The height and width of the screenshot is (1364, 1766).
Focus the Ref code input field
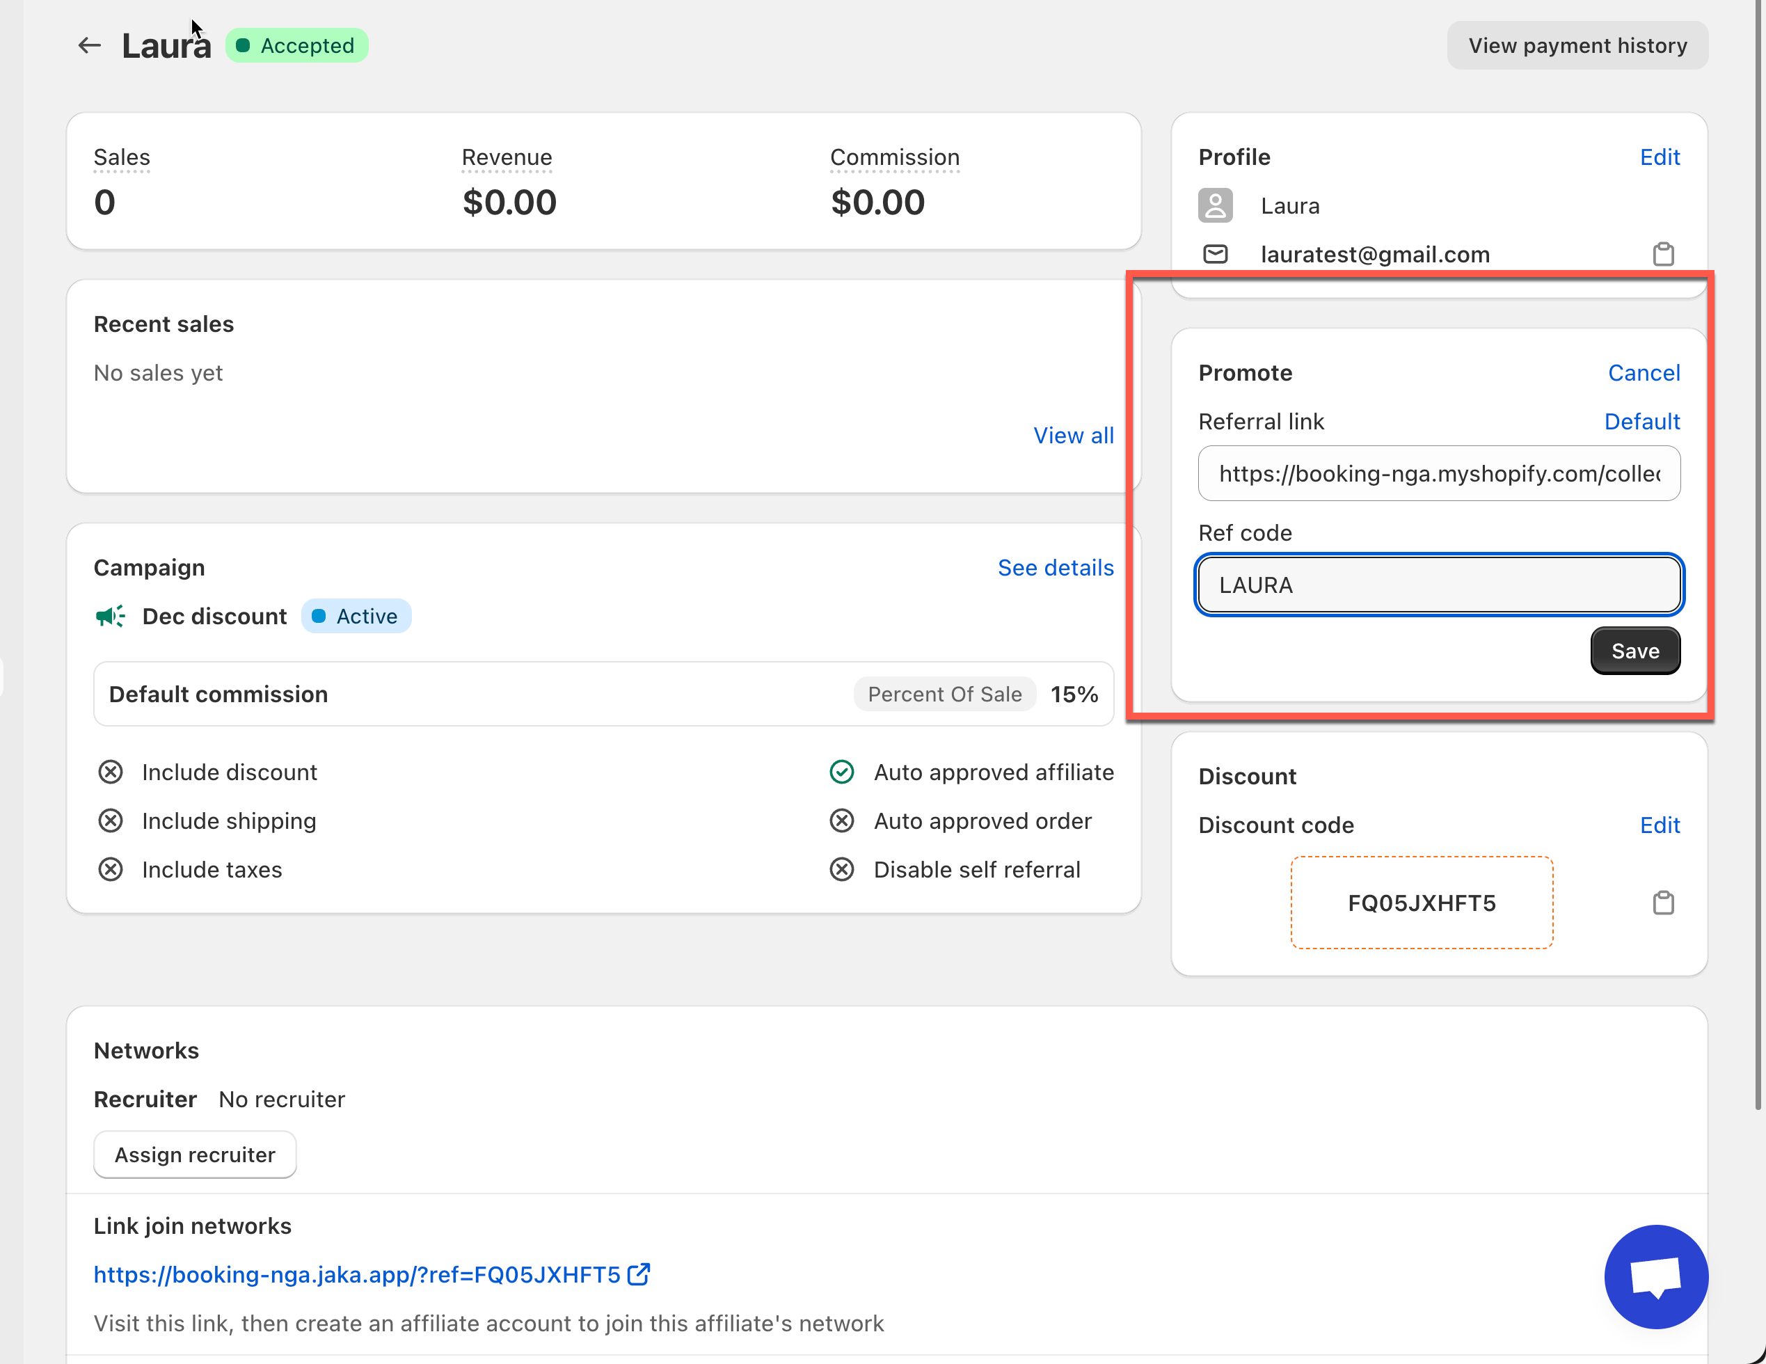tap(1438, 585)
